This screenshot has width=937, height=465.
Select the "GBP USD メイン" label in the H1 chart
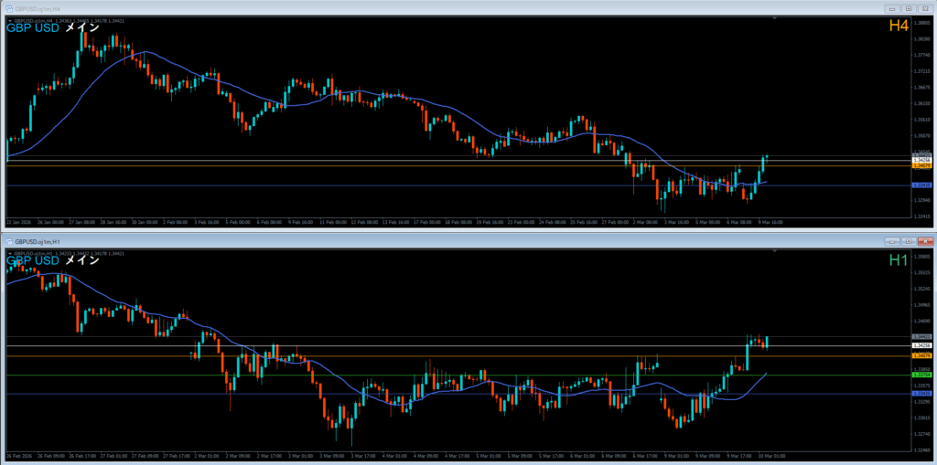click(52, 261)
